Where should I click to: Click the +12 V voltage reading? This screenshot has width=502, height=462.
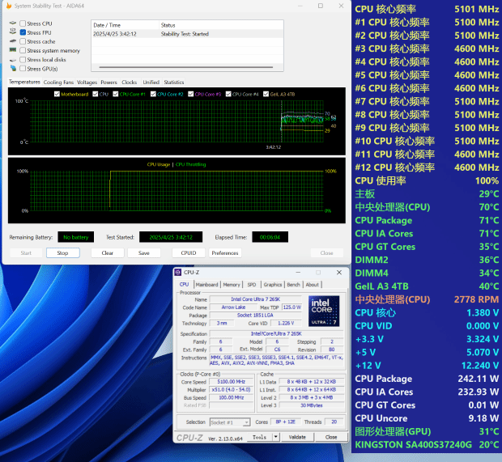click(427, 366)
